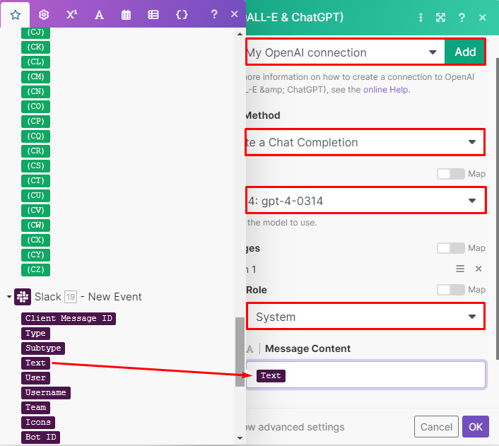Image resolution: width=499 pixels, height=446 pixels.
Task: Confirm with the OK button
Action: tap(476, 427)
